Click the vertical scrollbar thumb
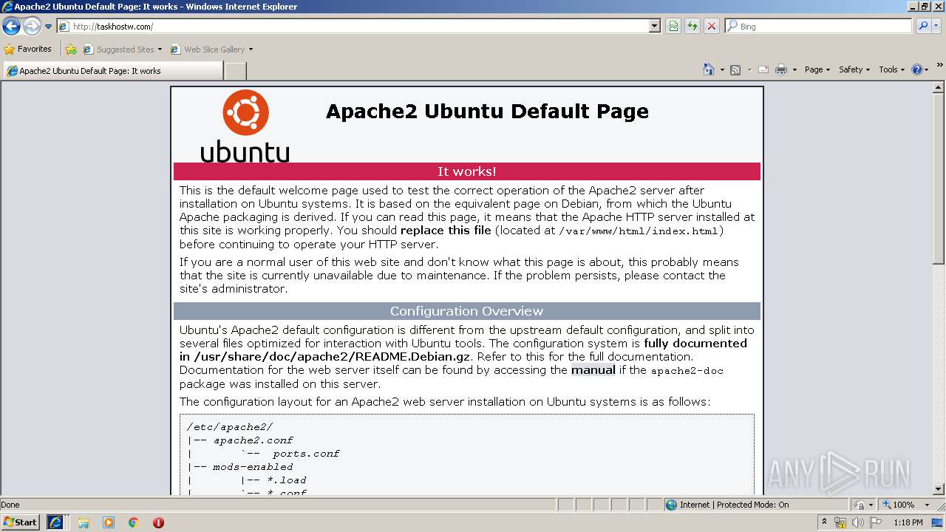946x532 pixels. (x=939, y=178)
